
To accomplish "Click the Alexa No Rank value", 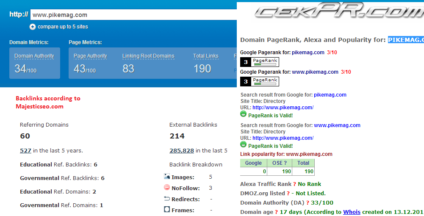I will [x=309, y=184].
